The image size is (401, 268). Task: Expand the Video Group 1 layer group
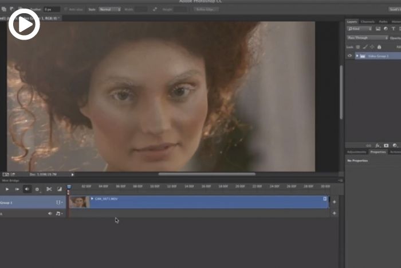coord(357,56)
